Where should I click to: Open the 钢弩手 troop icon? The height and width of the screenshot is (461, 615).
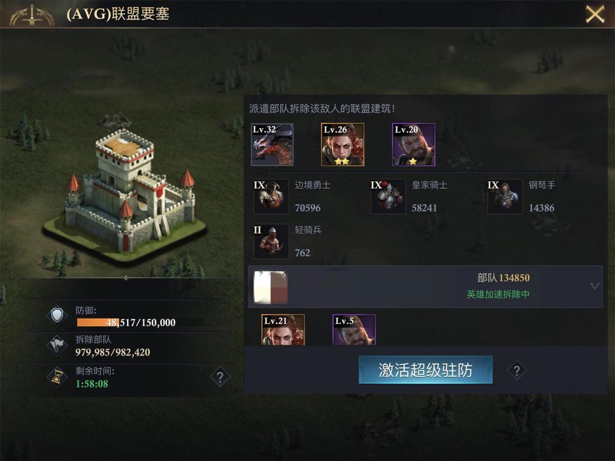point(505,196)
